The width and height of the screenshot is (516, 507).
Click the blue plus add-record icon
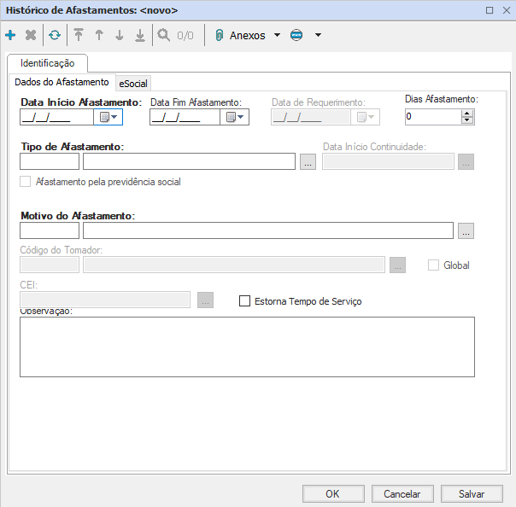point(10,35)
